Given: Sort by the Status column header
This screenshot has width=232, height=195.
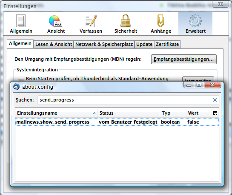Looking at the screenshot, I should point(129,113).
